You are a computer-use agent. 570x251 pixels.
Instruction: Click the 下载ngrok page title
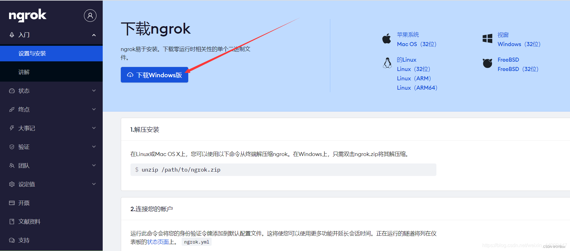click(x=155, y=29)
